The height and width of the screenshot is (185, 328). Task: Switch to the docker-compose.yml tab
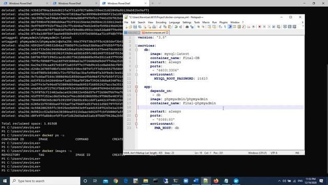[155, 33]
